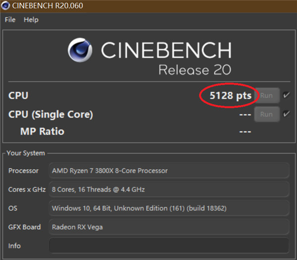Select the Processor field showing Ryzen 7 3800X
This screenshot has height=260, width=297.
coord(168,171)
